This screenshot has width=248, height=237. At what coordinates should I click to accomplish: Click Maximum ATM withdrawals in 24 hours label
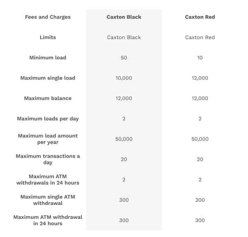click(48, 179)
